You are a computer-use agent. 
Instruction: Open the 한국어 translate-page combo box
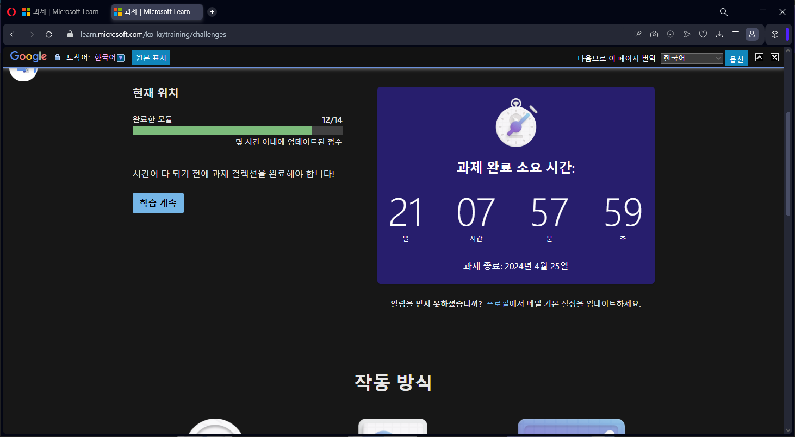[692, 58]
